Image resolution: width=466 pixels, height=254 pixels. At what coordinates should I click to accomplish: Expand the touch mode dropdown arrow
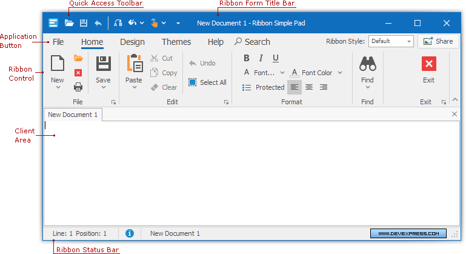point(164,23)
